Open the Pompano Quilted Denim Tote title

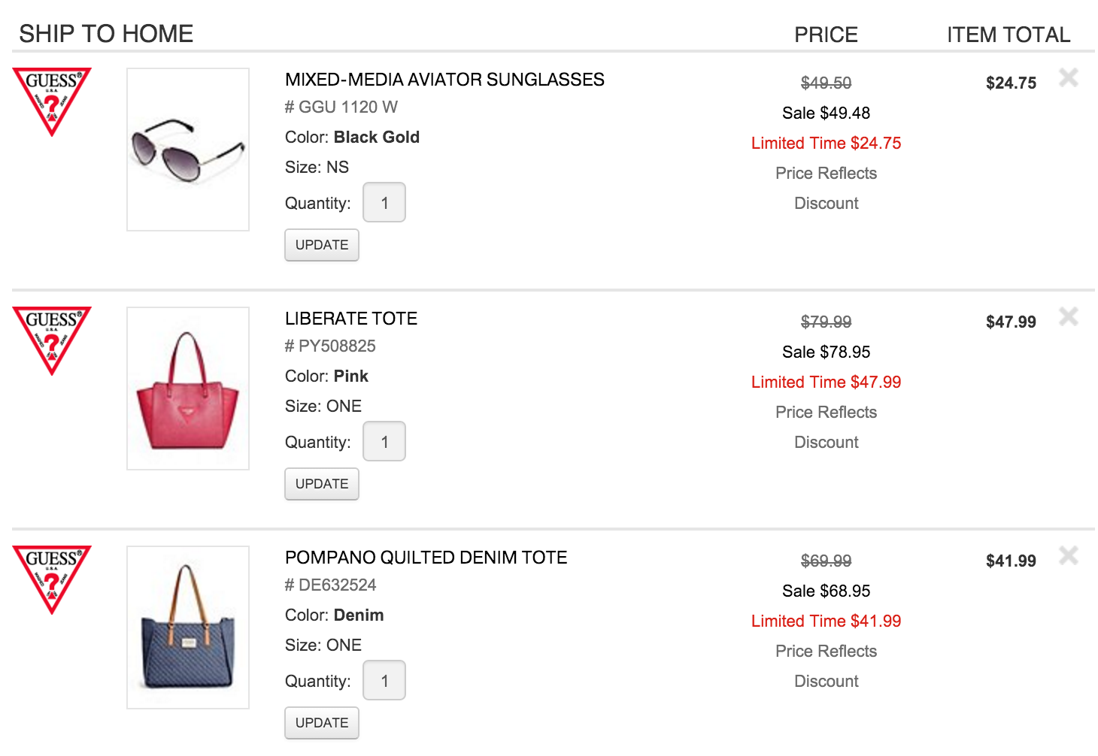coord(426,558)
